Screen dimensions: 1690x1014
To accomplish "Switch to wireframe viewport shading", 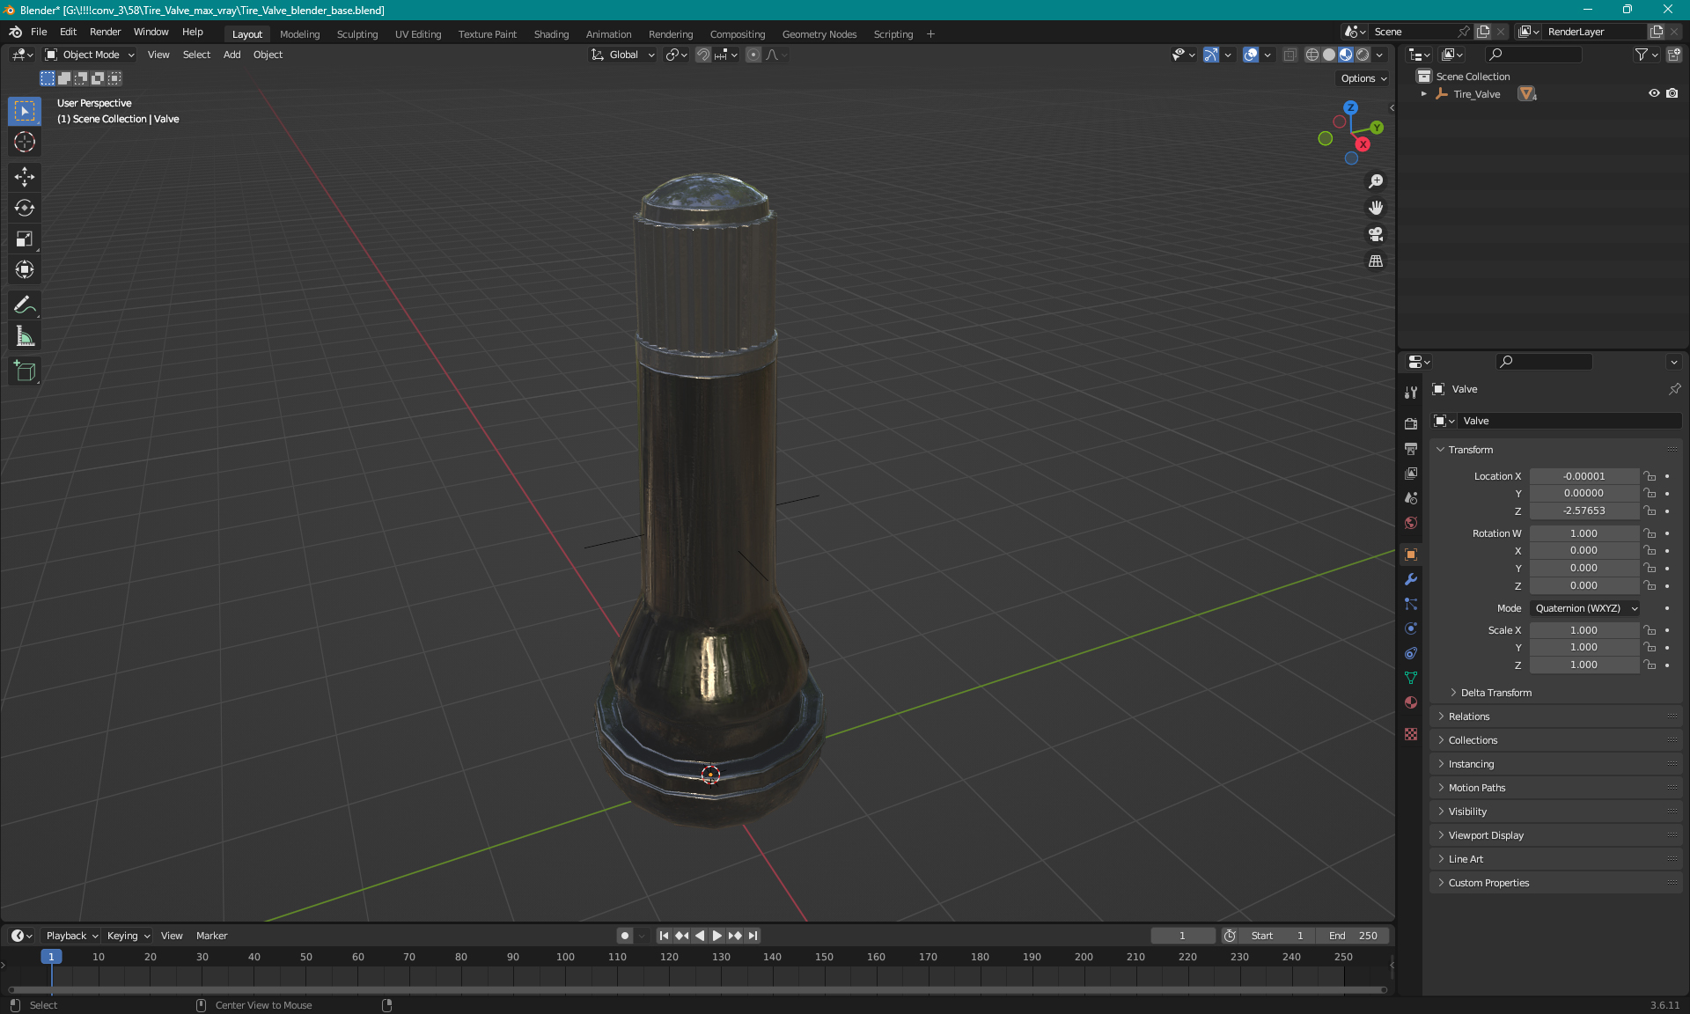I will pyautogui.click(x=1312, y=55).
